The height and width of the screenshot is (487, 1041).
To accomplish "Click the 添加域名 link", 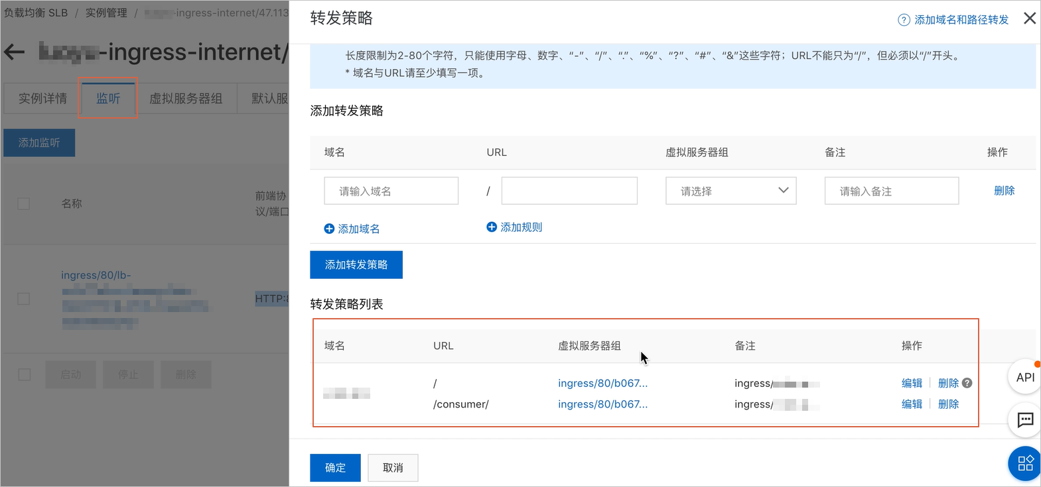I will coord(359,229).
